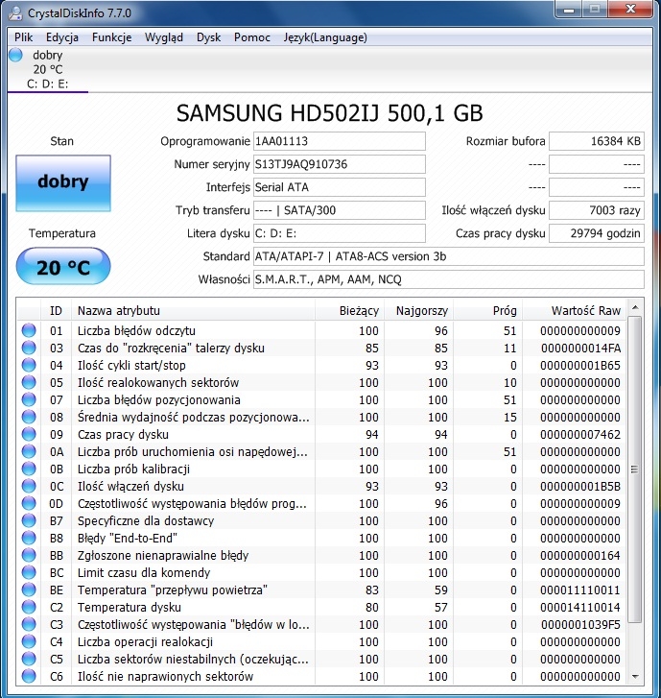The image size is (661, 698).
Task: Click the Wartość Raw column header
Action: pos(575,310)
